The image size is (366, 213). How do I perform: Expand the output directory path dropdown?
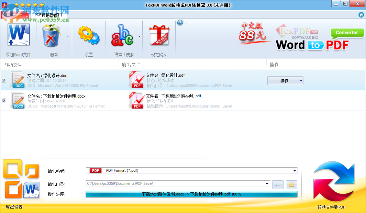(268, 183)
